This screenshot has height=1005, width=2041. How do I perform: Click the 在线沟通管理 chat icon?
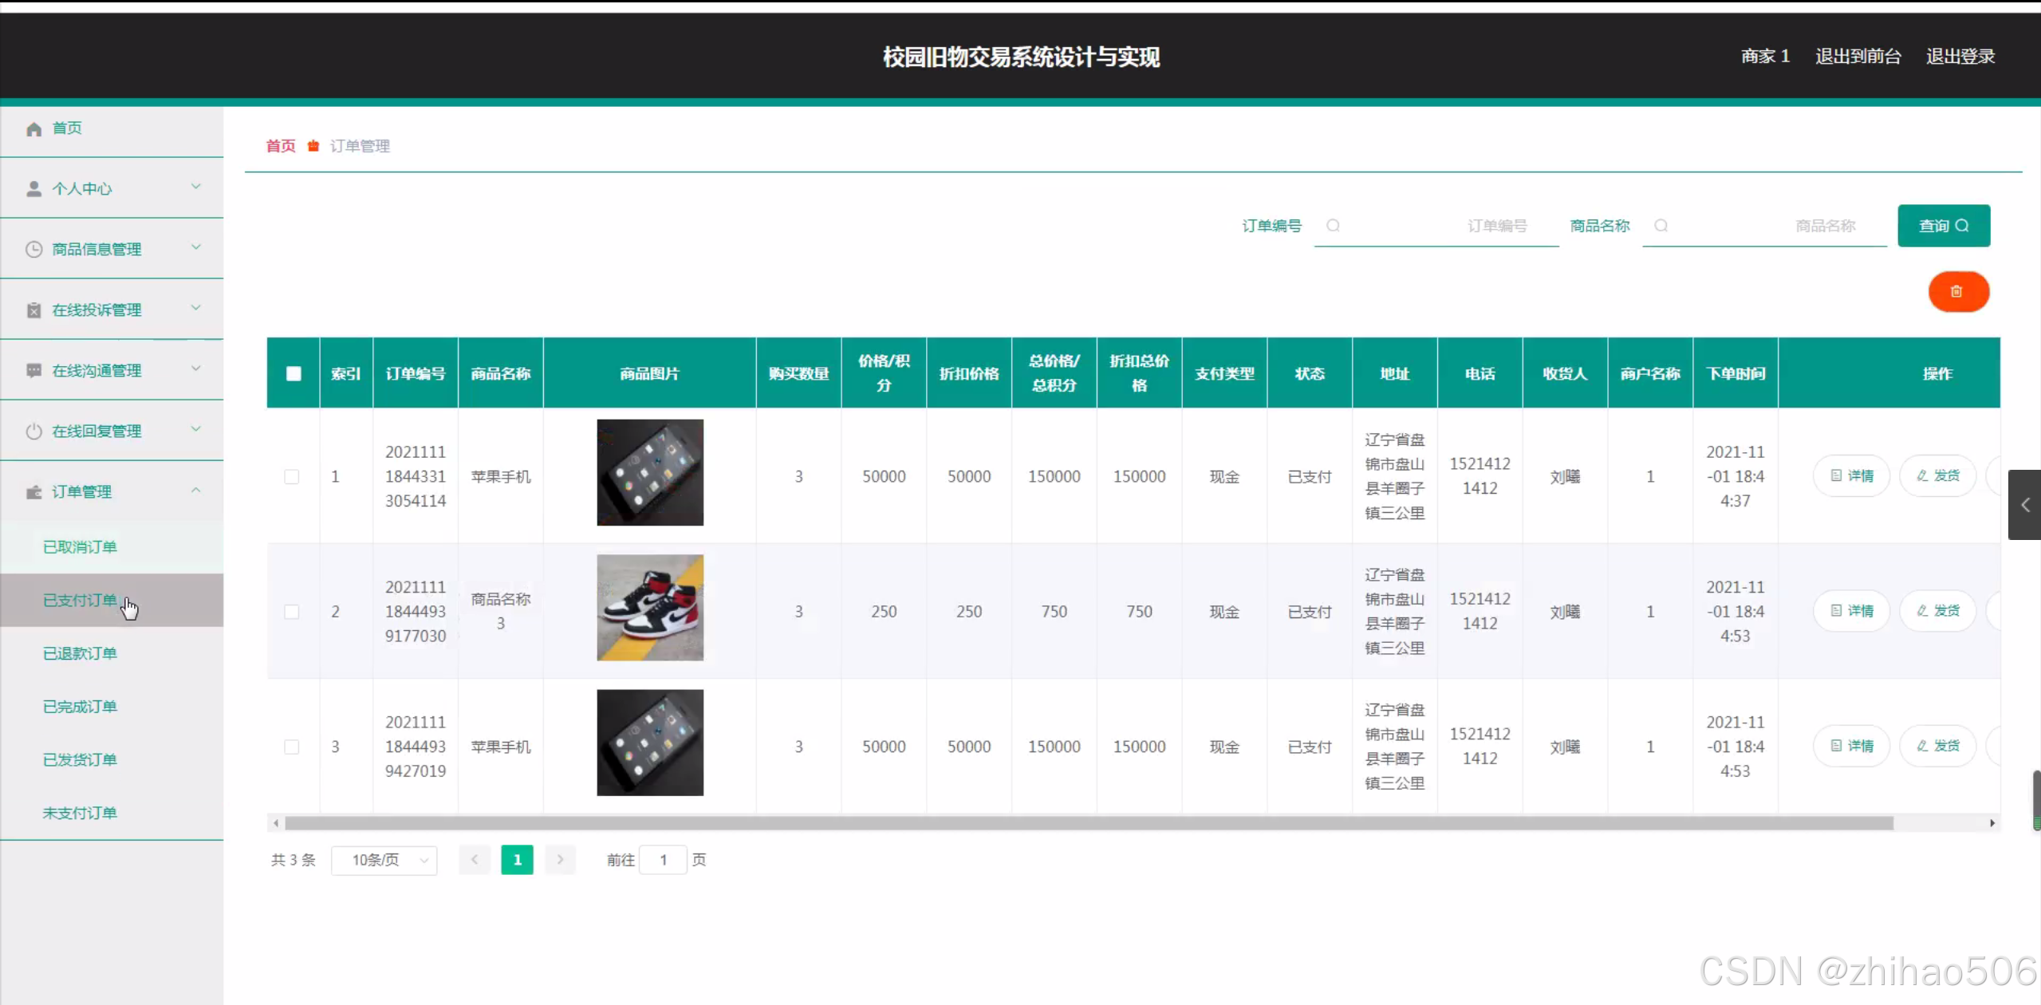point(33,371)
